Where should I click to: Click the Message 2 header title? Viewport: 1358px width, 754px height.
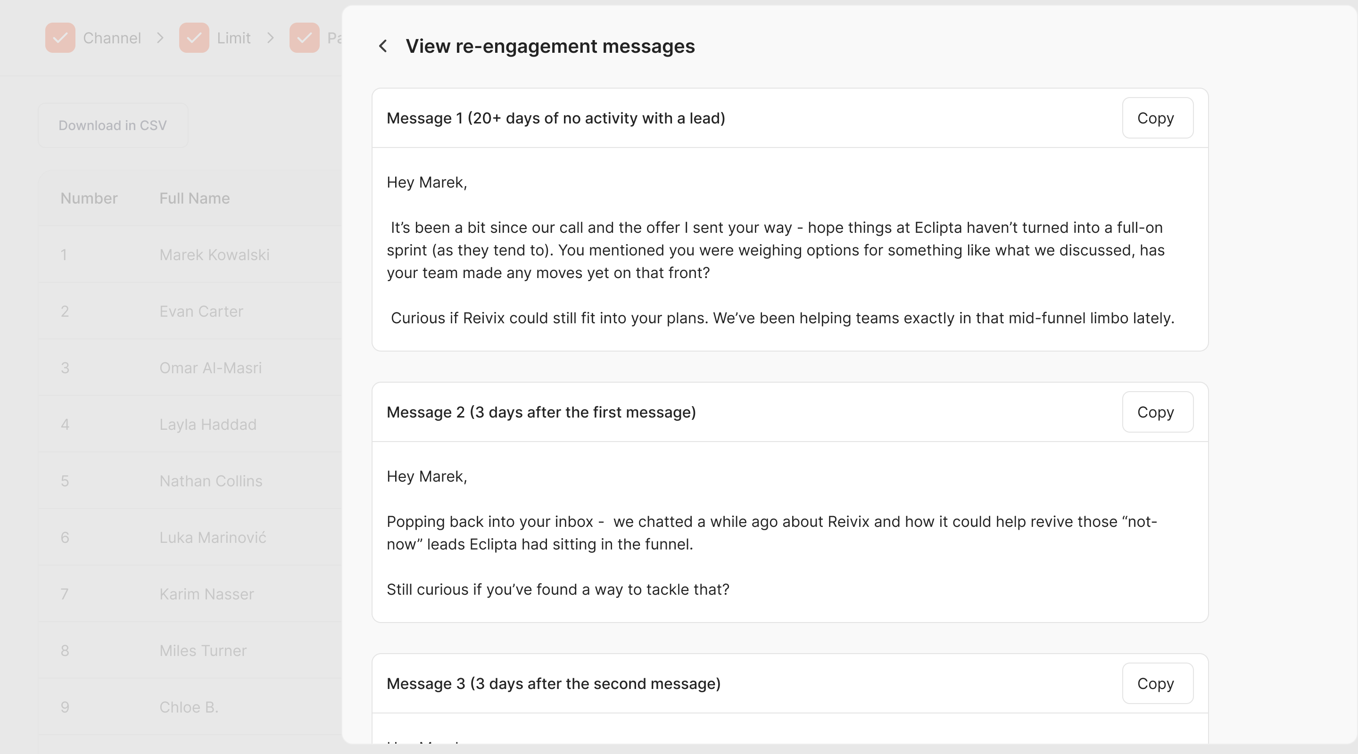pyautogui.click(x=541, y=412)
